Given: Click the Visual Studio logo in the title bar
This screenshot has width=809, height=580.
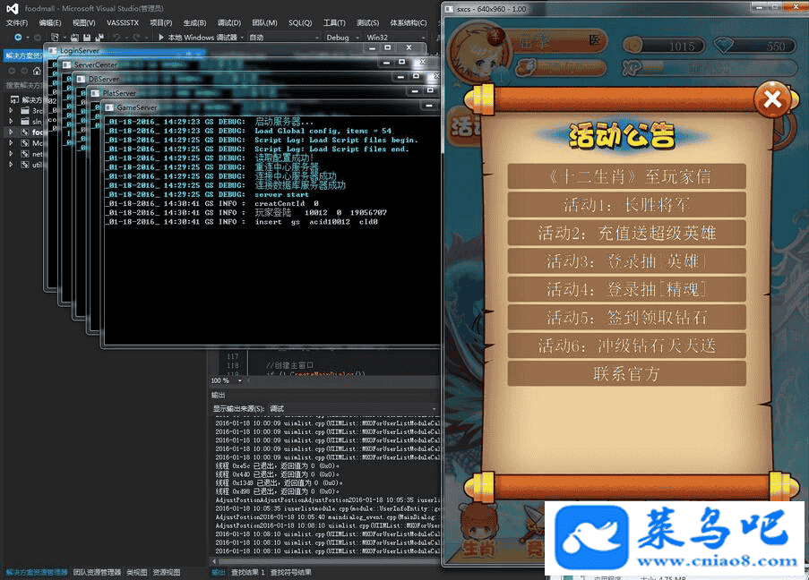Looking at the screenshot, I should tap(12, 8).
